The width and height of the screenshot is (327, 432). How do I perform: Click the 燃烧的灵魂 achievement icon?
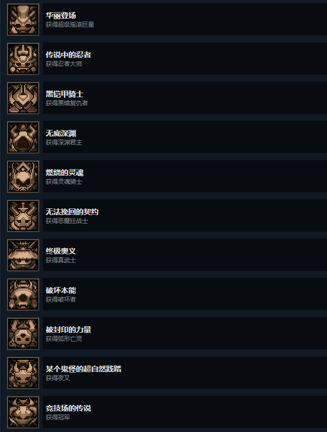pos(23,177)
